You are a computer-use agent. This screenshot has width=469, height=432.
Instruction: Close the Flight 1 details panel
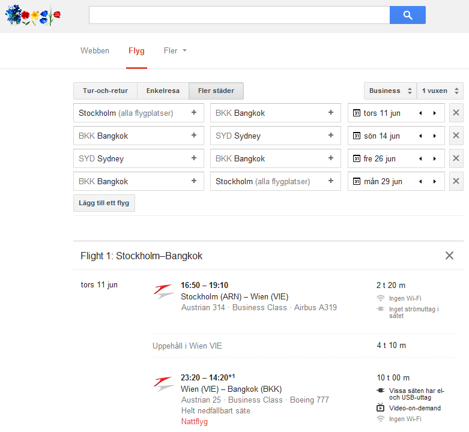coord(449,256)
